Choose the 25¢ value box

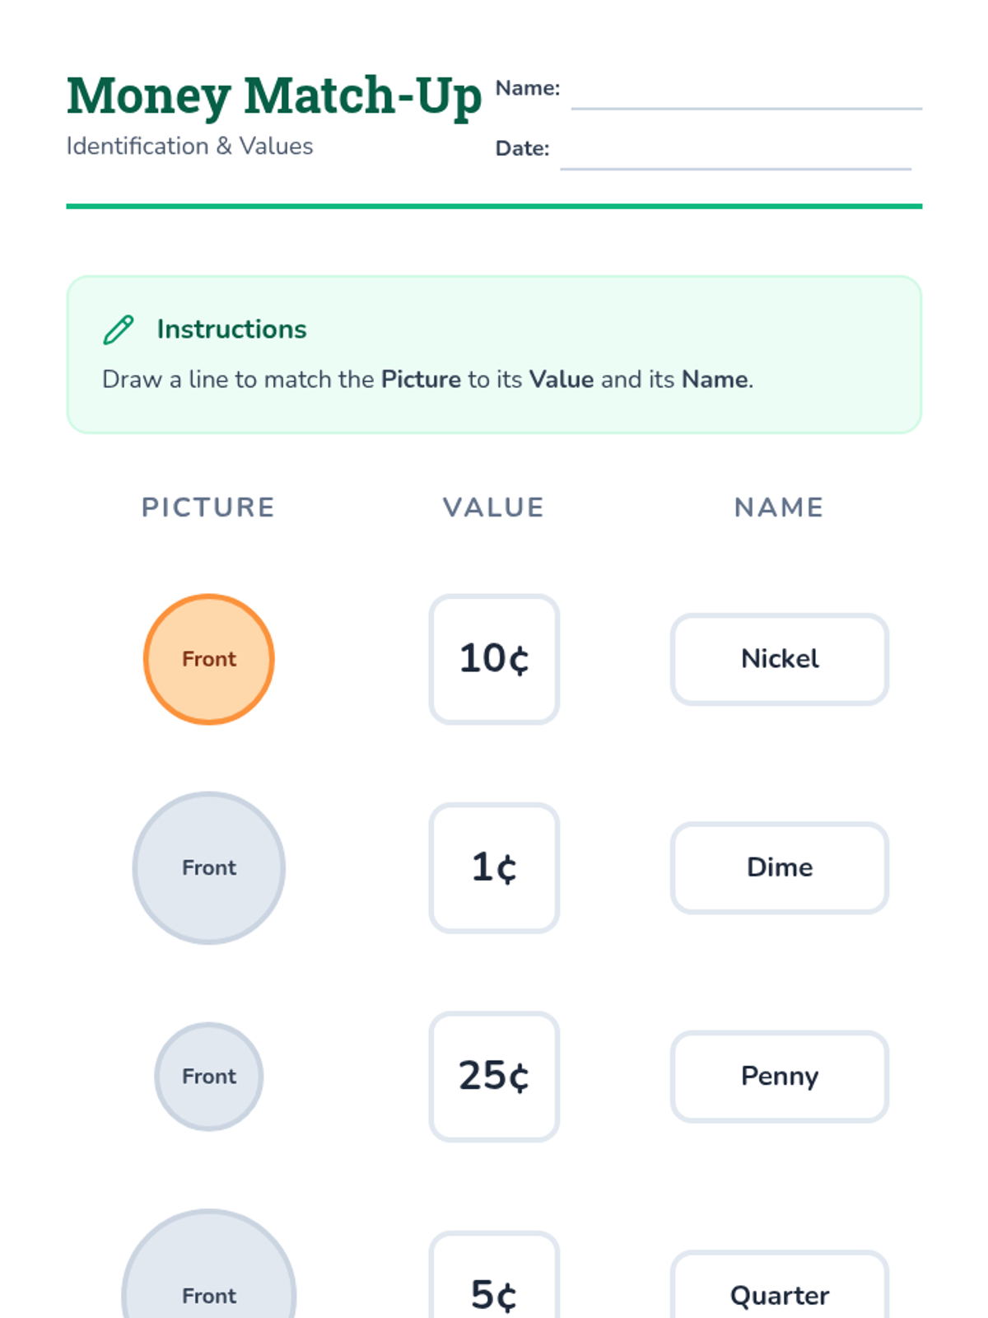pyautogui.click(x=494, y=1076)
